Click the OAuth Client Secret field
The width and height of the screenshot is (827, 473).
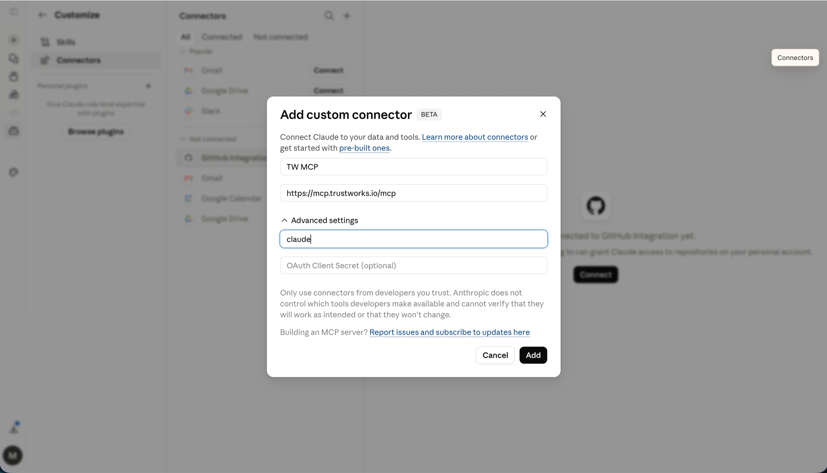tap(413, 265)
